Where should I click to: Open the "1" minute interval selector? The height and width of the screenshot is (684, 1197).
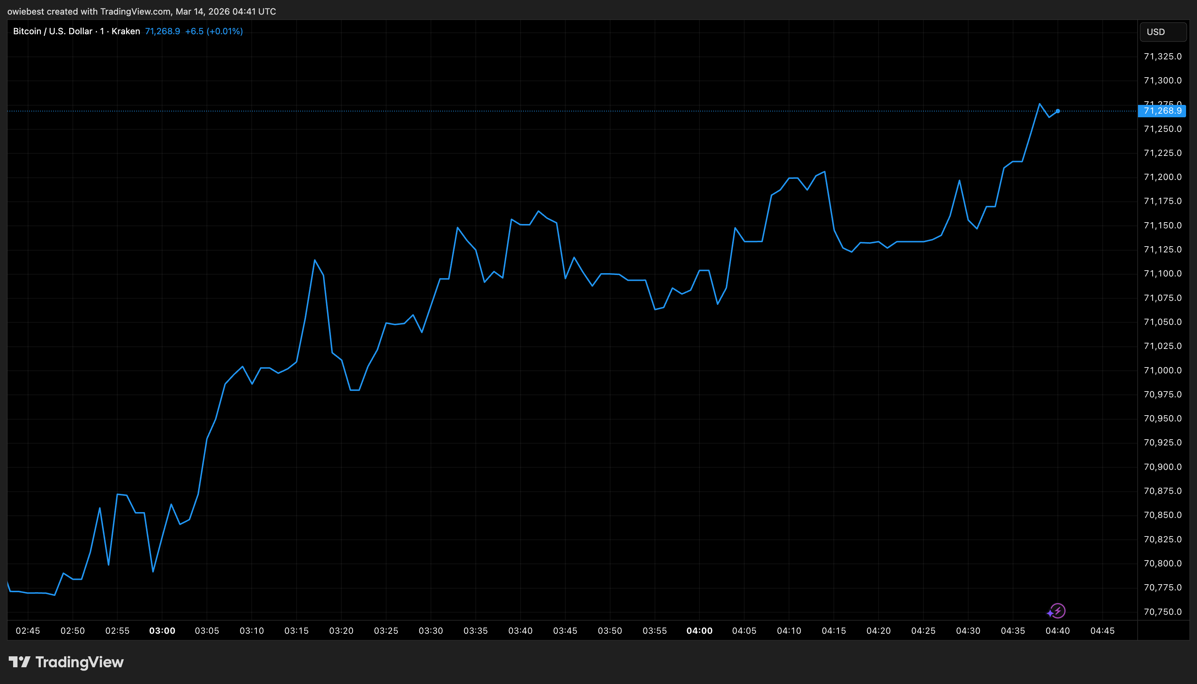(x=102, y=31)
